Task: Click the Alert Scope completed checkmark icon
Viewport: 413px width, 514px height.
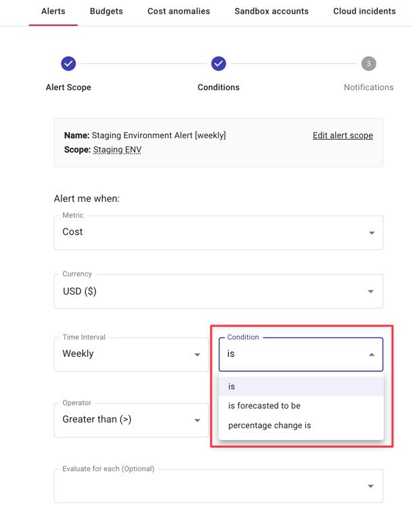Action: tap(68, 64)
